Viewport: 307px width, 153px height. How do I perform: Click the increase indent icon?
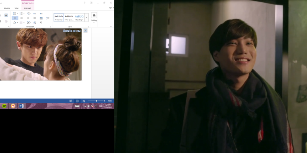[41, 14]
